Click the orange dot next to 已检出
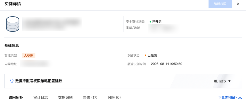The width and height of the screenshot is (246, 107). (x=145, y=55)
